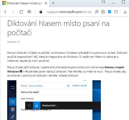Click the search magnifier in tab bar
Screen dimensions: 129x120
pyautogui.click(x=104, y=2)
